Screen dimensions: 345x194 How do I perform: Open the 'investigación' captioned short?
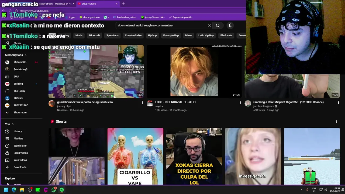pos(253,156)
